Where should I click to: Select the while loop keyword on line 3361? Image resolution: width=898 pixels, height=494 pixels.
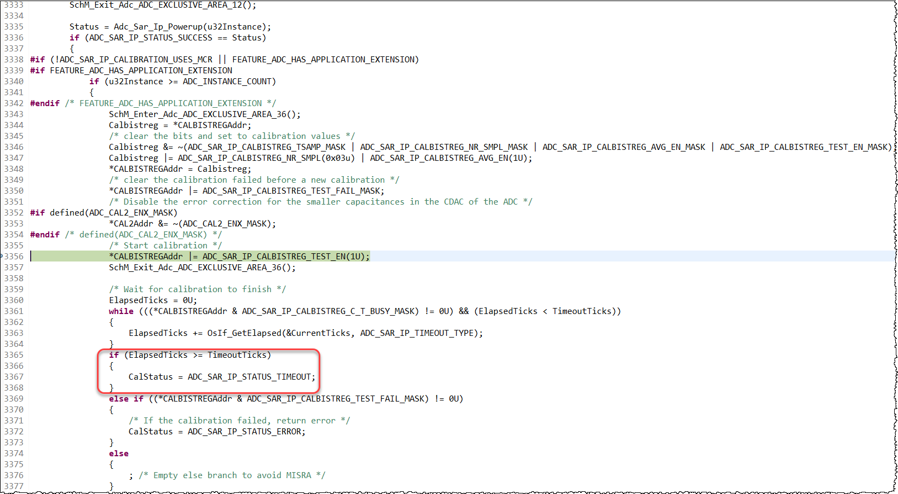(x=120, y=311)
